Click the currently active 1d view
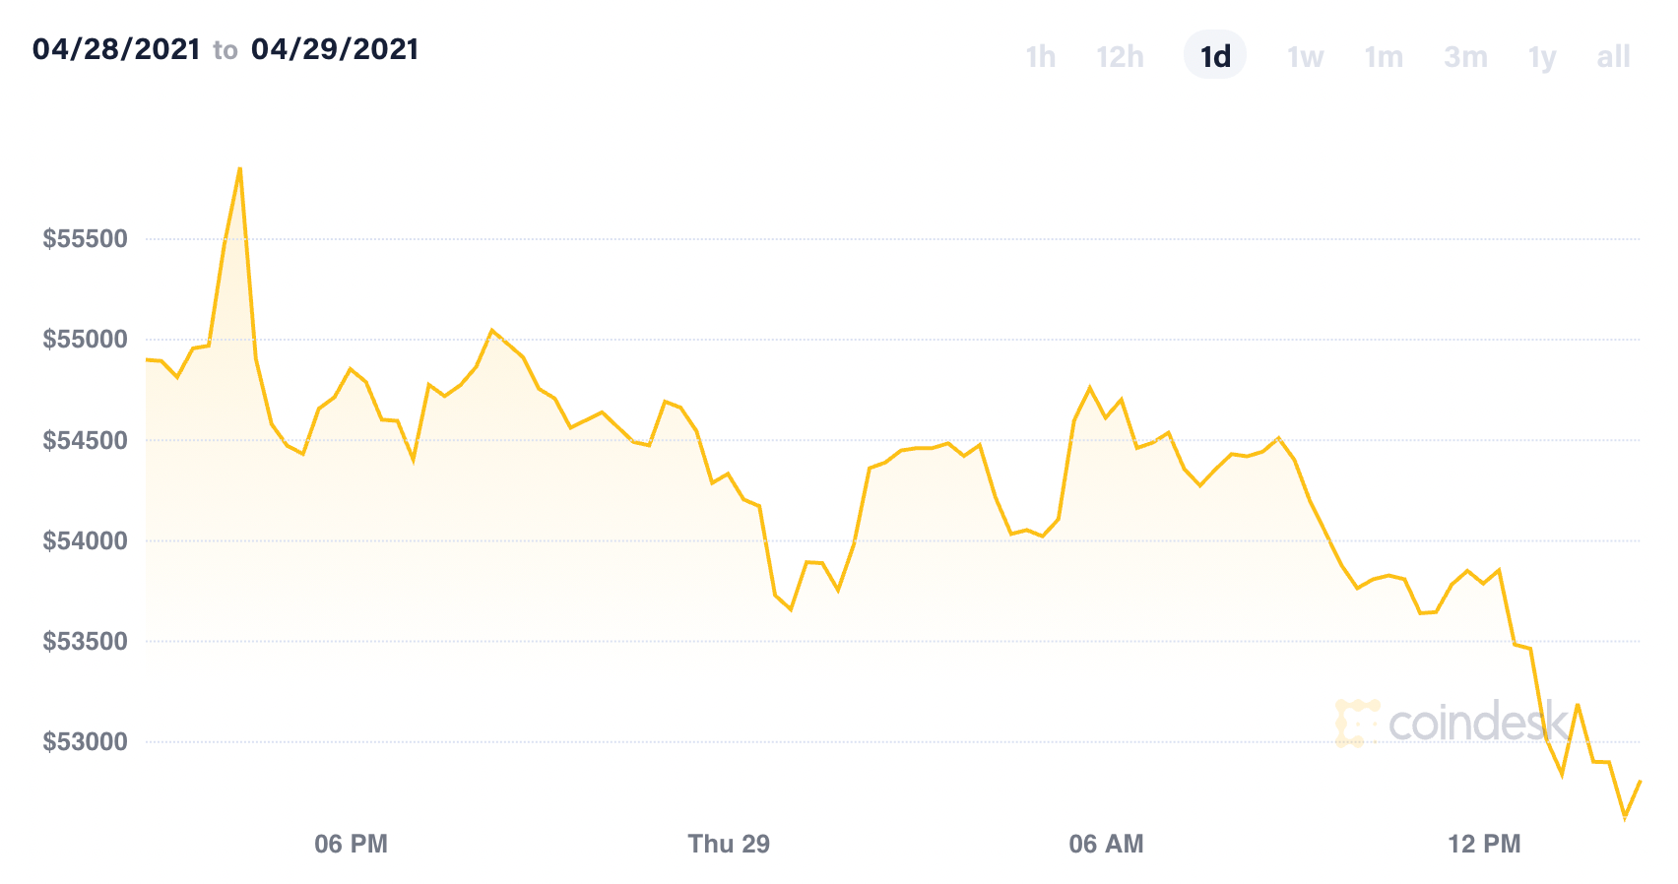Image resolution: width=1678 pixels, height=884 pixels. pyautogui.click(x=1214, y=56)
